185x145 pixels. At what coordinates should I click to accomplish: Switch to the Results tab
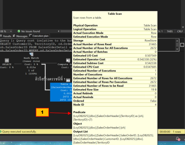[6, 36]
